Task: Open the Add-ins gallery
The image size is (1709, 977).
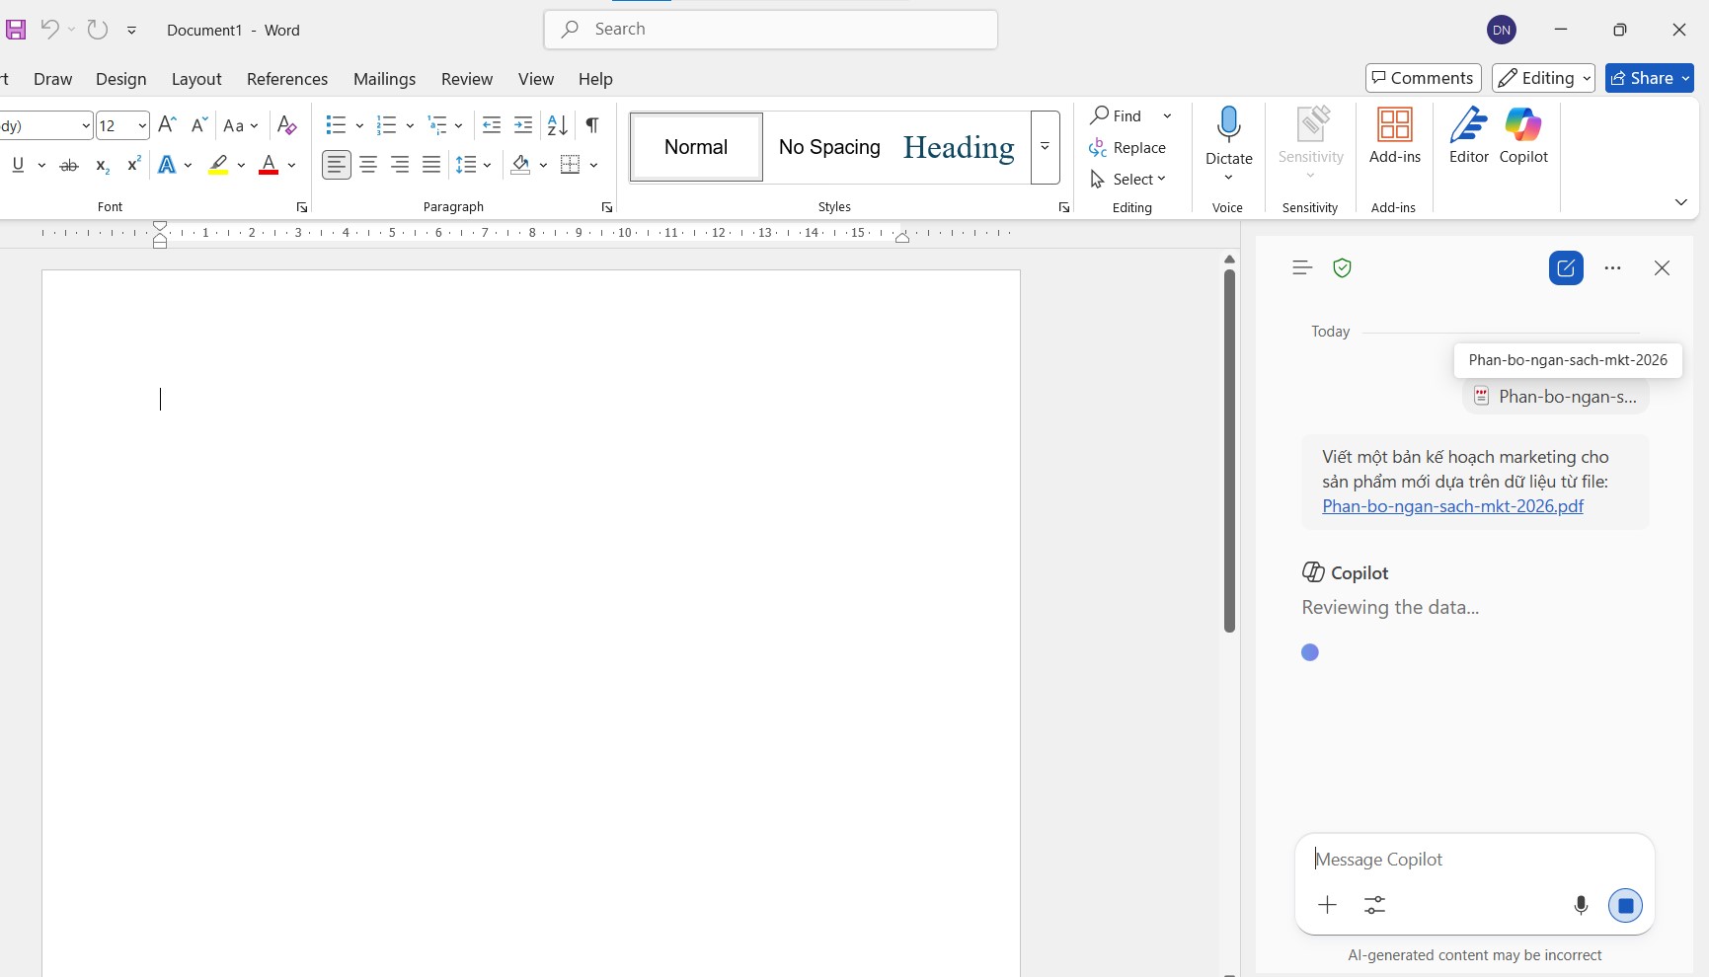Action: 1394,135
